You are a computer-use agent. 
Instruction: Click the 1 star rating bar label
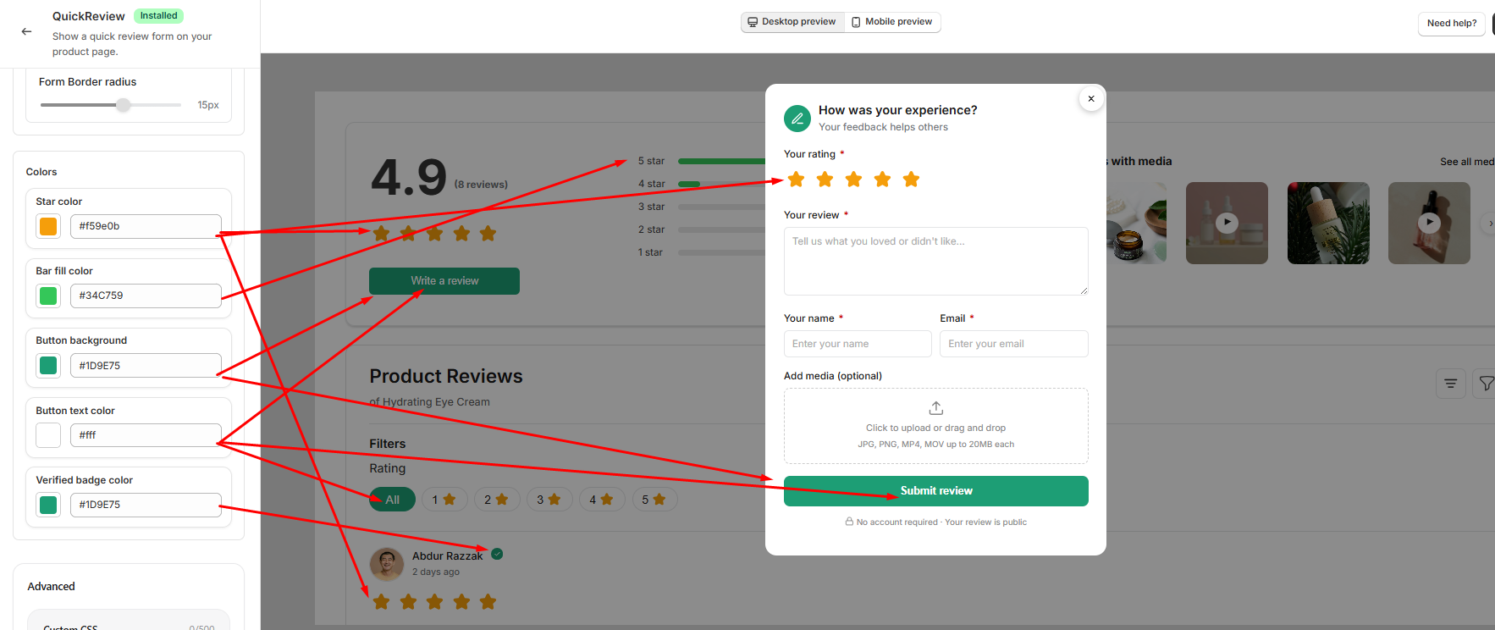(650, 252)
